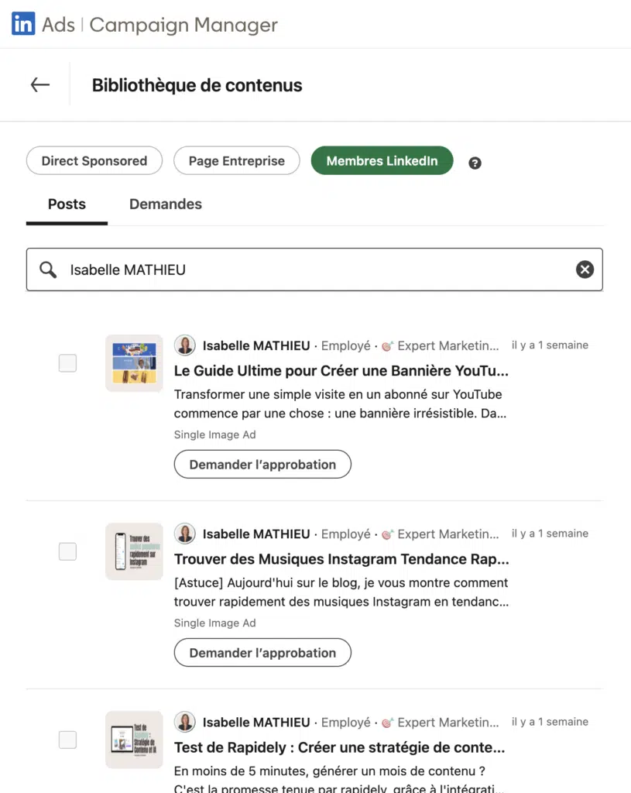The height and width of the screenshot is (793, 631).
Task: Select the Direct Sponsored filter
Action: pos(94,161)
